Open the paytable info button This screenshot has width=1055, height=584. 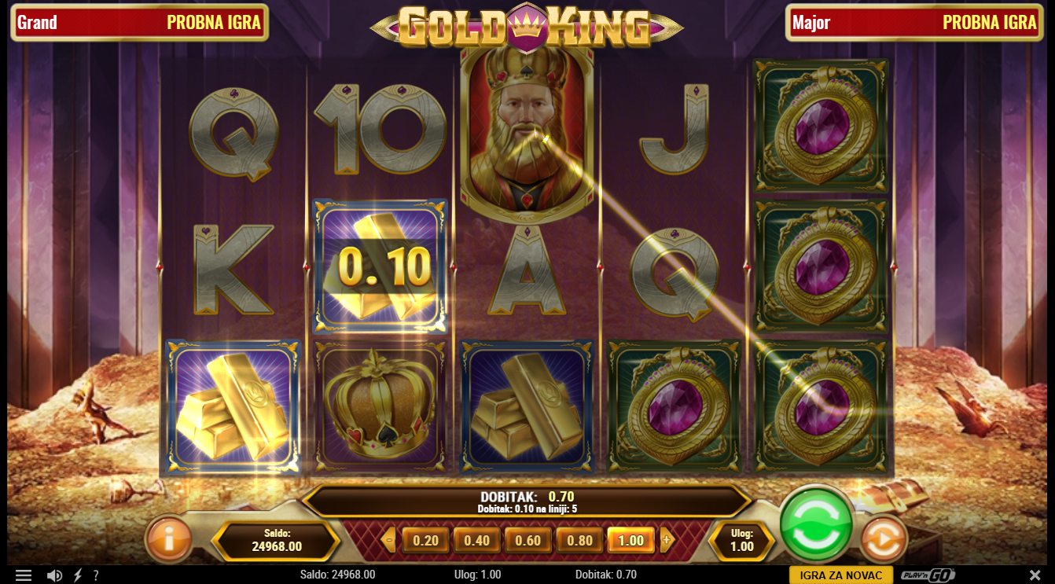tap(168, 539)
